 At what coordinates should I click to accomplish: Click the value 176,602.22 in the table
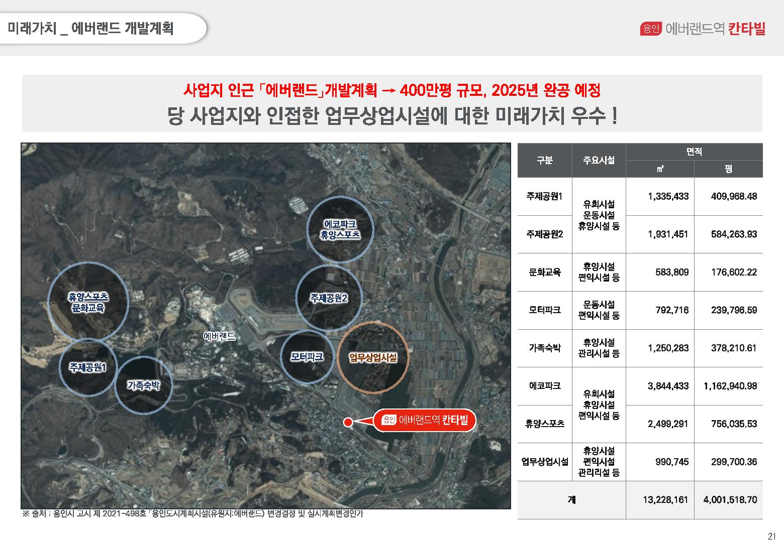734,272
